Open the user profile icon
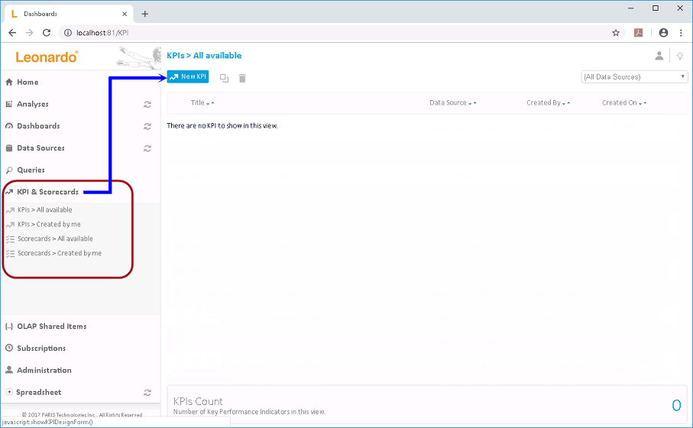The image size is (693, 428). coord(659,56)
